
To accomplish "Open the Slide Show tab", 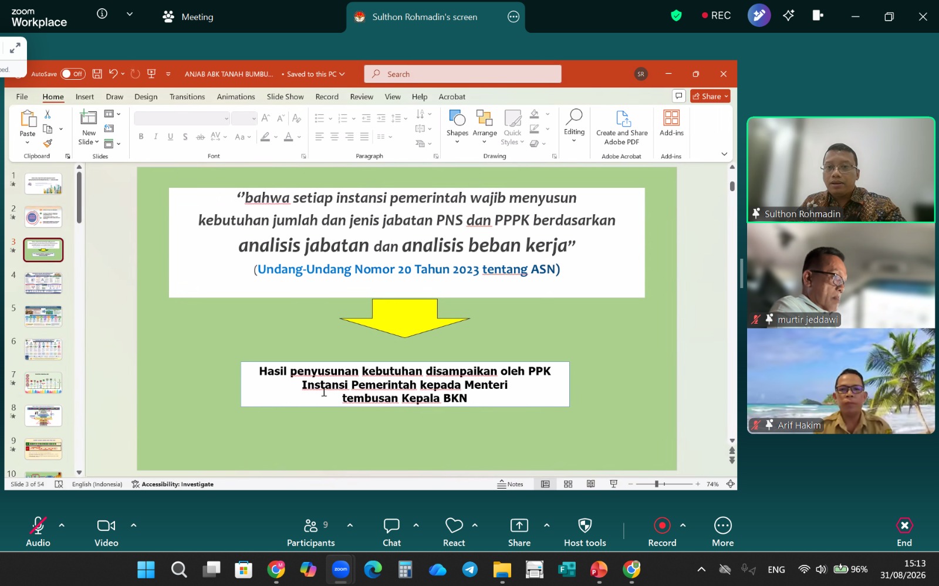I will (x=285, y=97).
